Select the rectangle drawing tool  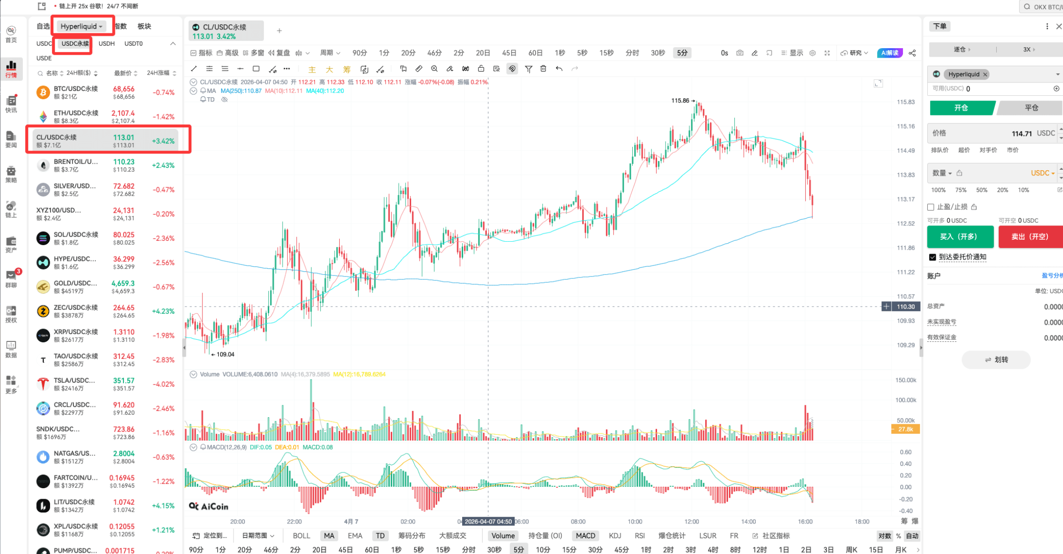pos(256,69)
